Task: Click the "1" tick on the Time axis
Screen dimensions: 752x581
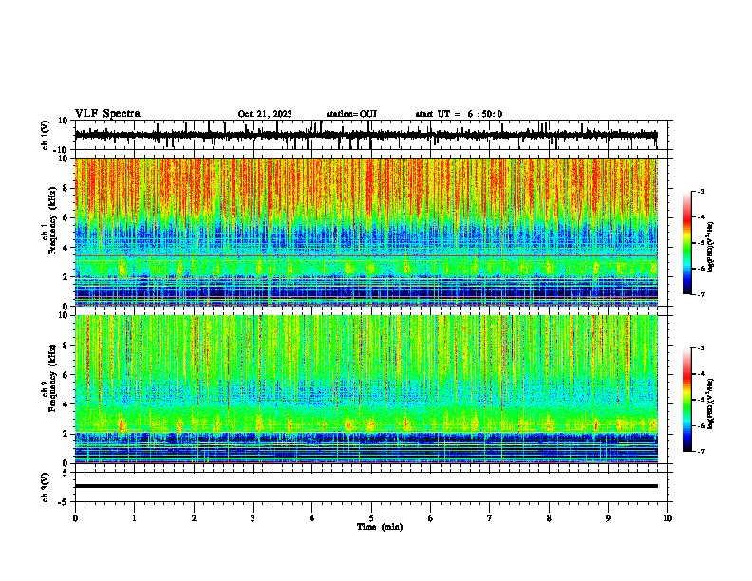Action: 134,518
